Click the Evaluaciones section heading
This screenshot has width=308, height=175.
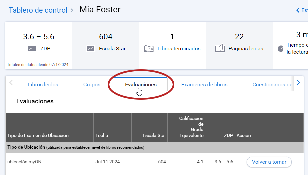point(35,101)
